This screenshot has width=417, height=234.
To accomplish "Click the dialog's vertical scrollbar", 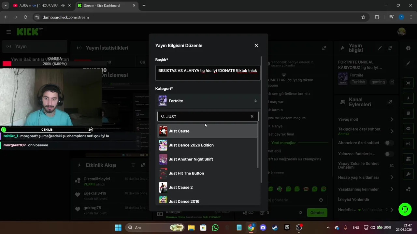I will (261, 120).
